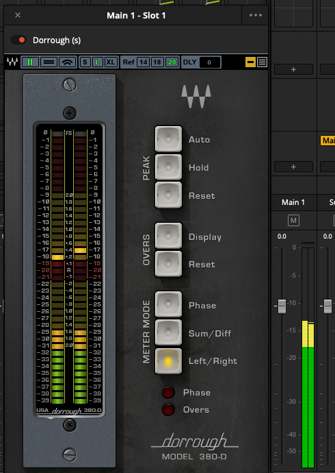Set reference level to 20
The width and height of the screenshot is (335, 473).
coord(172,62)
